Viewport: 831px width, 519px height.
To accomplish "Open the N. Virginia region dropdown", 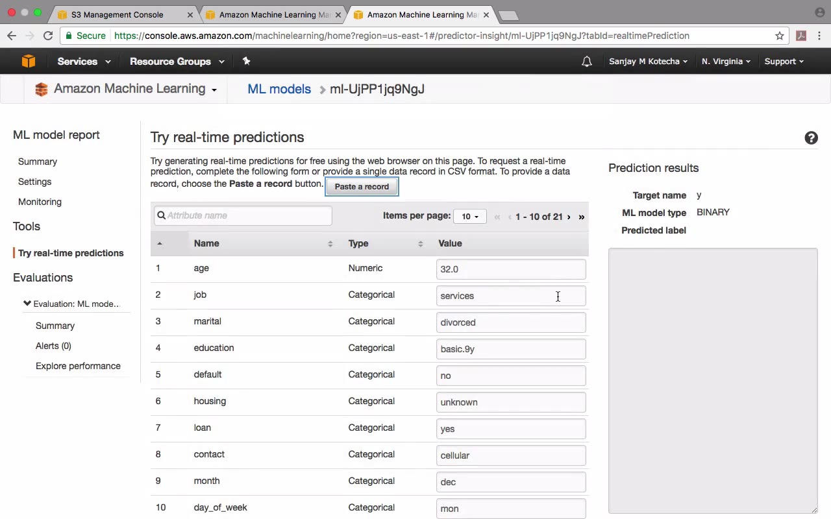I will coord(726,62).
